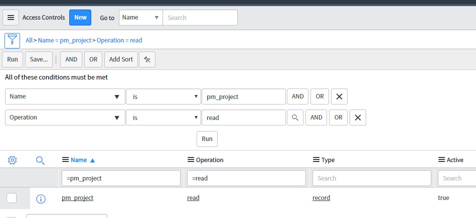Open the record link in Type column
Screen dimensions: 476x218
(x=321, y=198)
